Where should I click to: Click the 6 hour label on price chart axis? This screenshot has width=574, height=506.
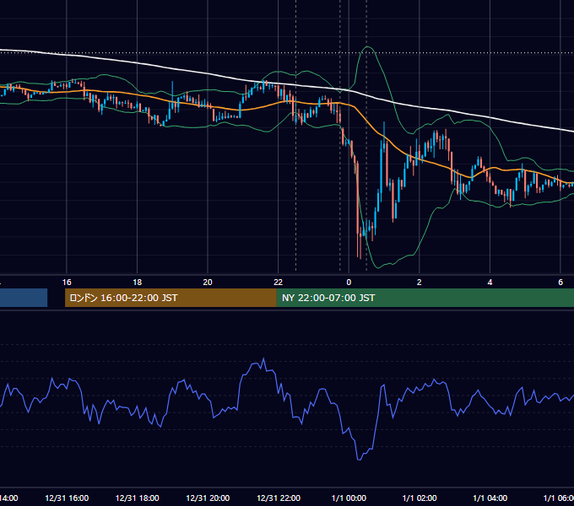pyautogui.click(x=560, y=283)
